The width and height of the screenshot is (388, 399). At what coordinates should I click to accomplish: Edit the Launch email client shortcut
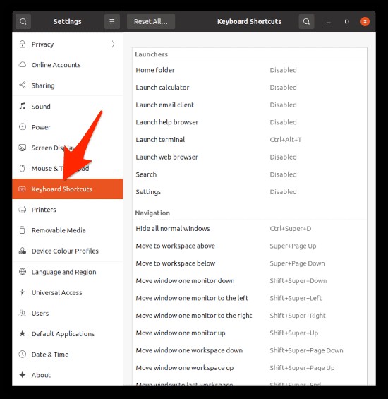[x=250, y=105]
